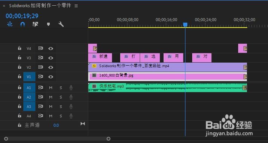Viewport: 268px width, 143px height.
Task: Mute track A1
Action: click(51, 88)
